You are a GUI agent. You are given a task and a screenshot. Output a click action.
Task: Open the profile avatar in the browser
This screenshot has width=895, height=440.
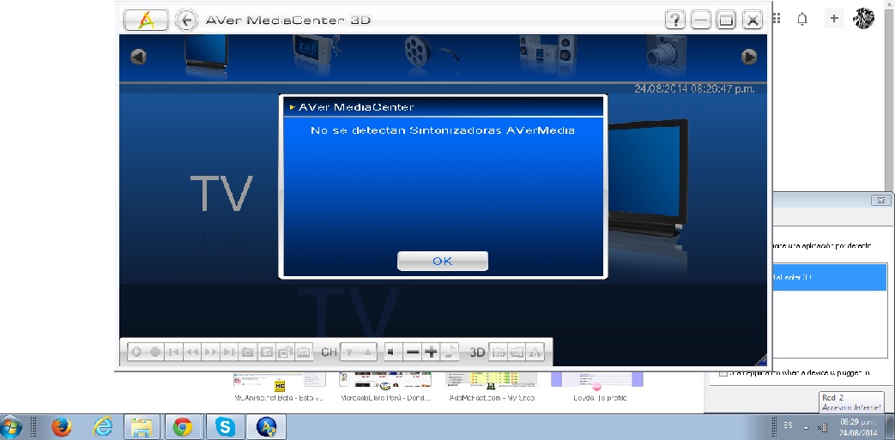(x=863, y=18)
